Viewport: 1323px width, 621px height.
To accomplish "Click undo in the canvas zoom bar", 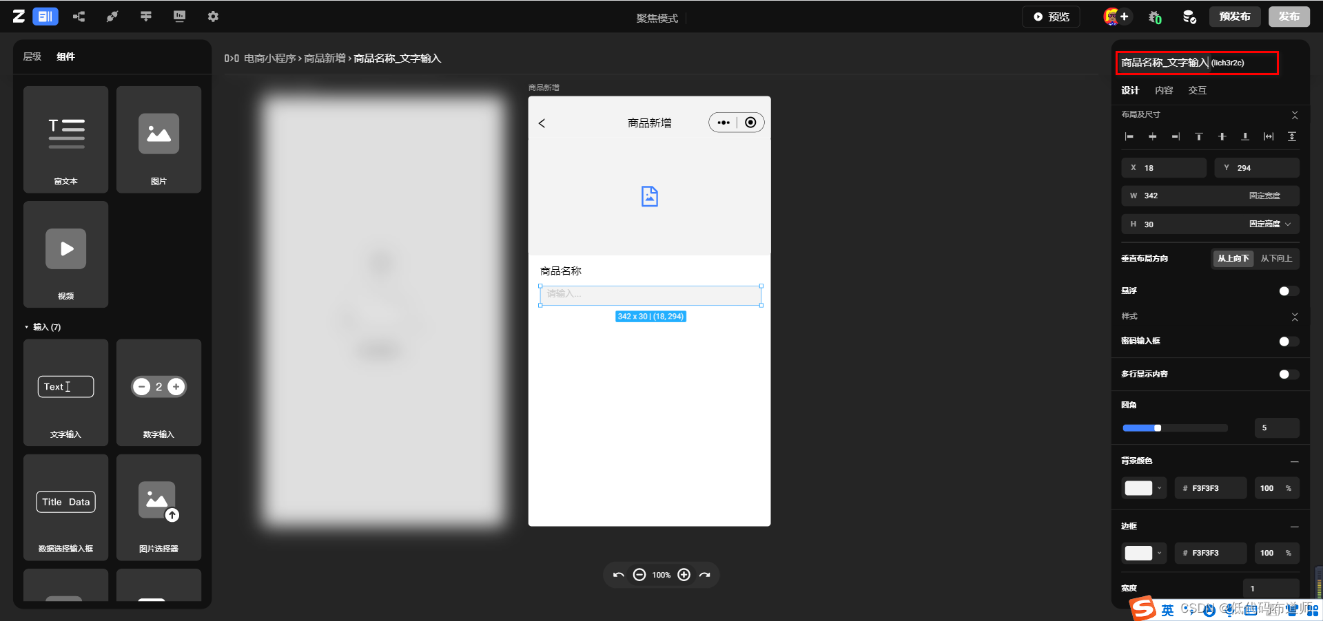I will 619,575.
